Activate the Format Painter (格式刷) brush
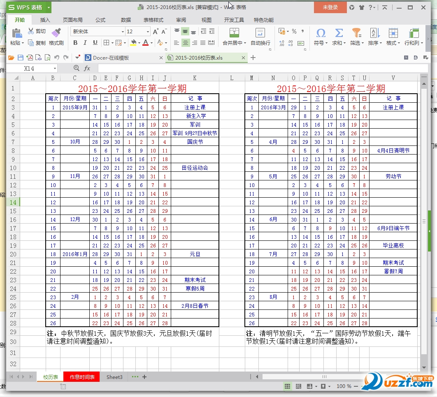Viewport: 437px width, 397px height. click(x=56, y=32)
